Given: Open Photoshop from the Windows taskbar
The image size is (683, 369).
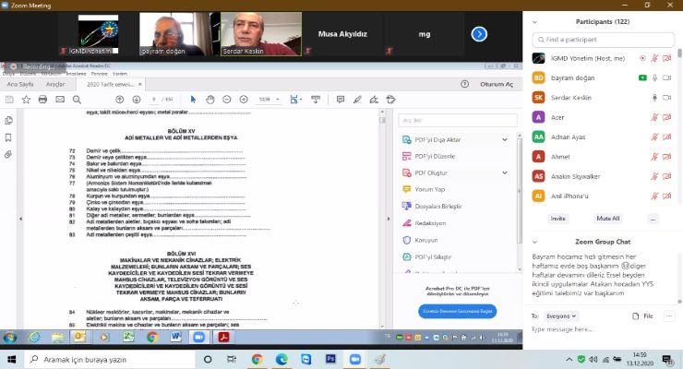Looking at the screenshot, I should (x=330, y=359).
